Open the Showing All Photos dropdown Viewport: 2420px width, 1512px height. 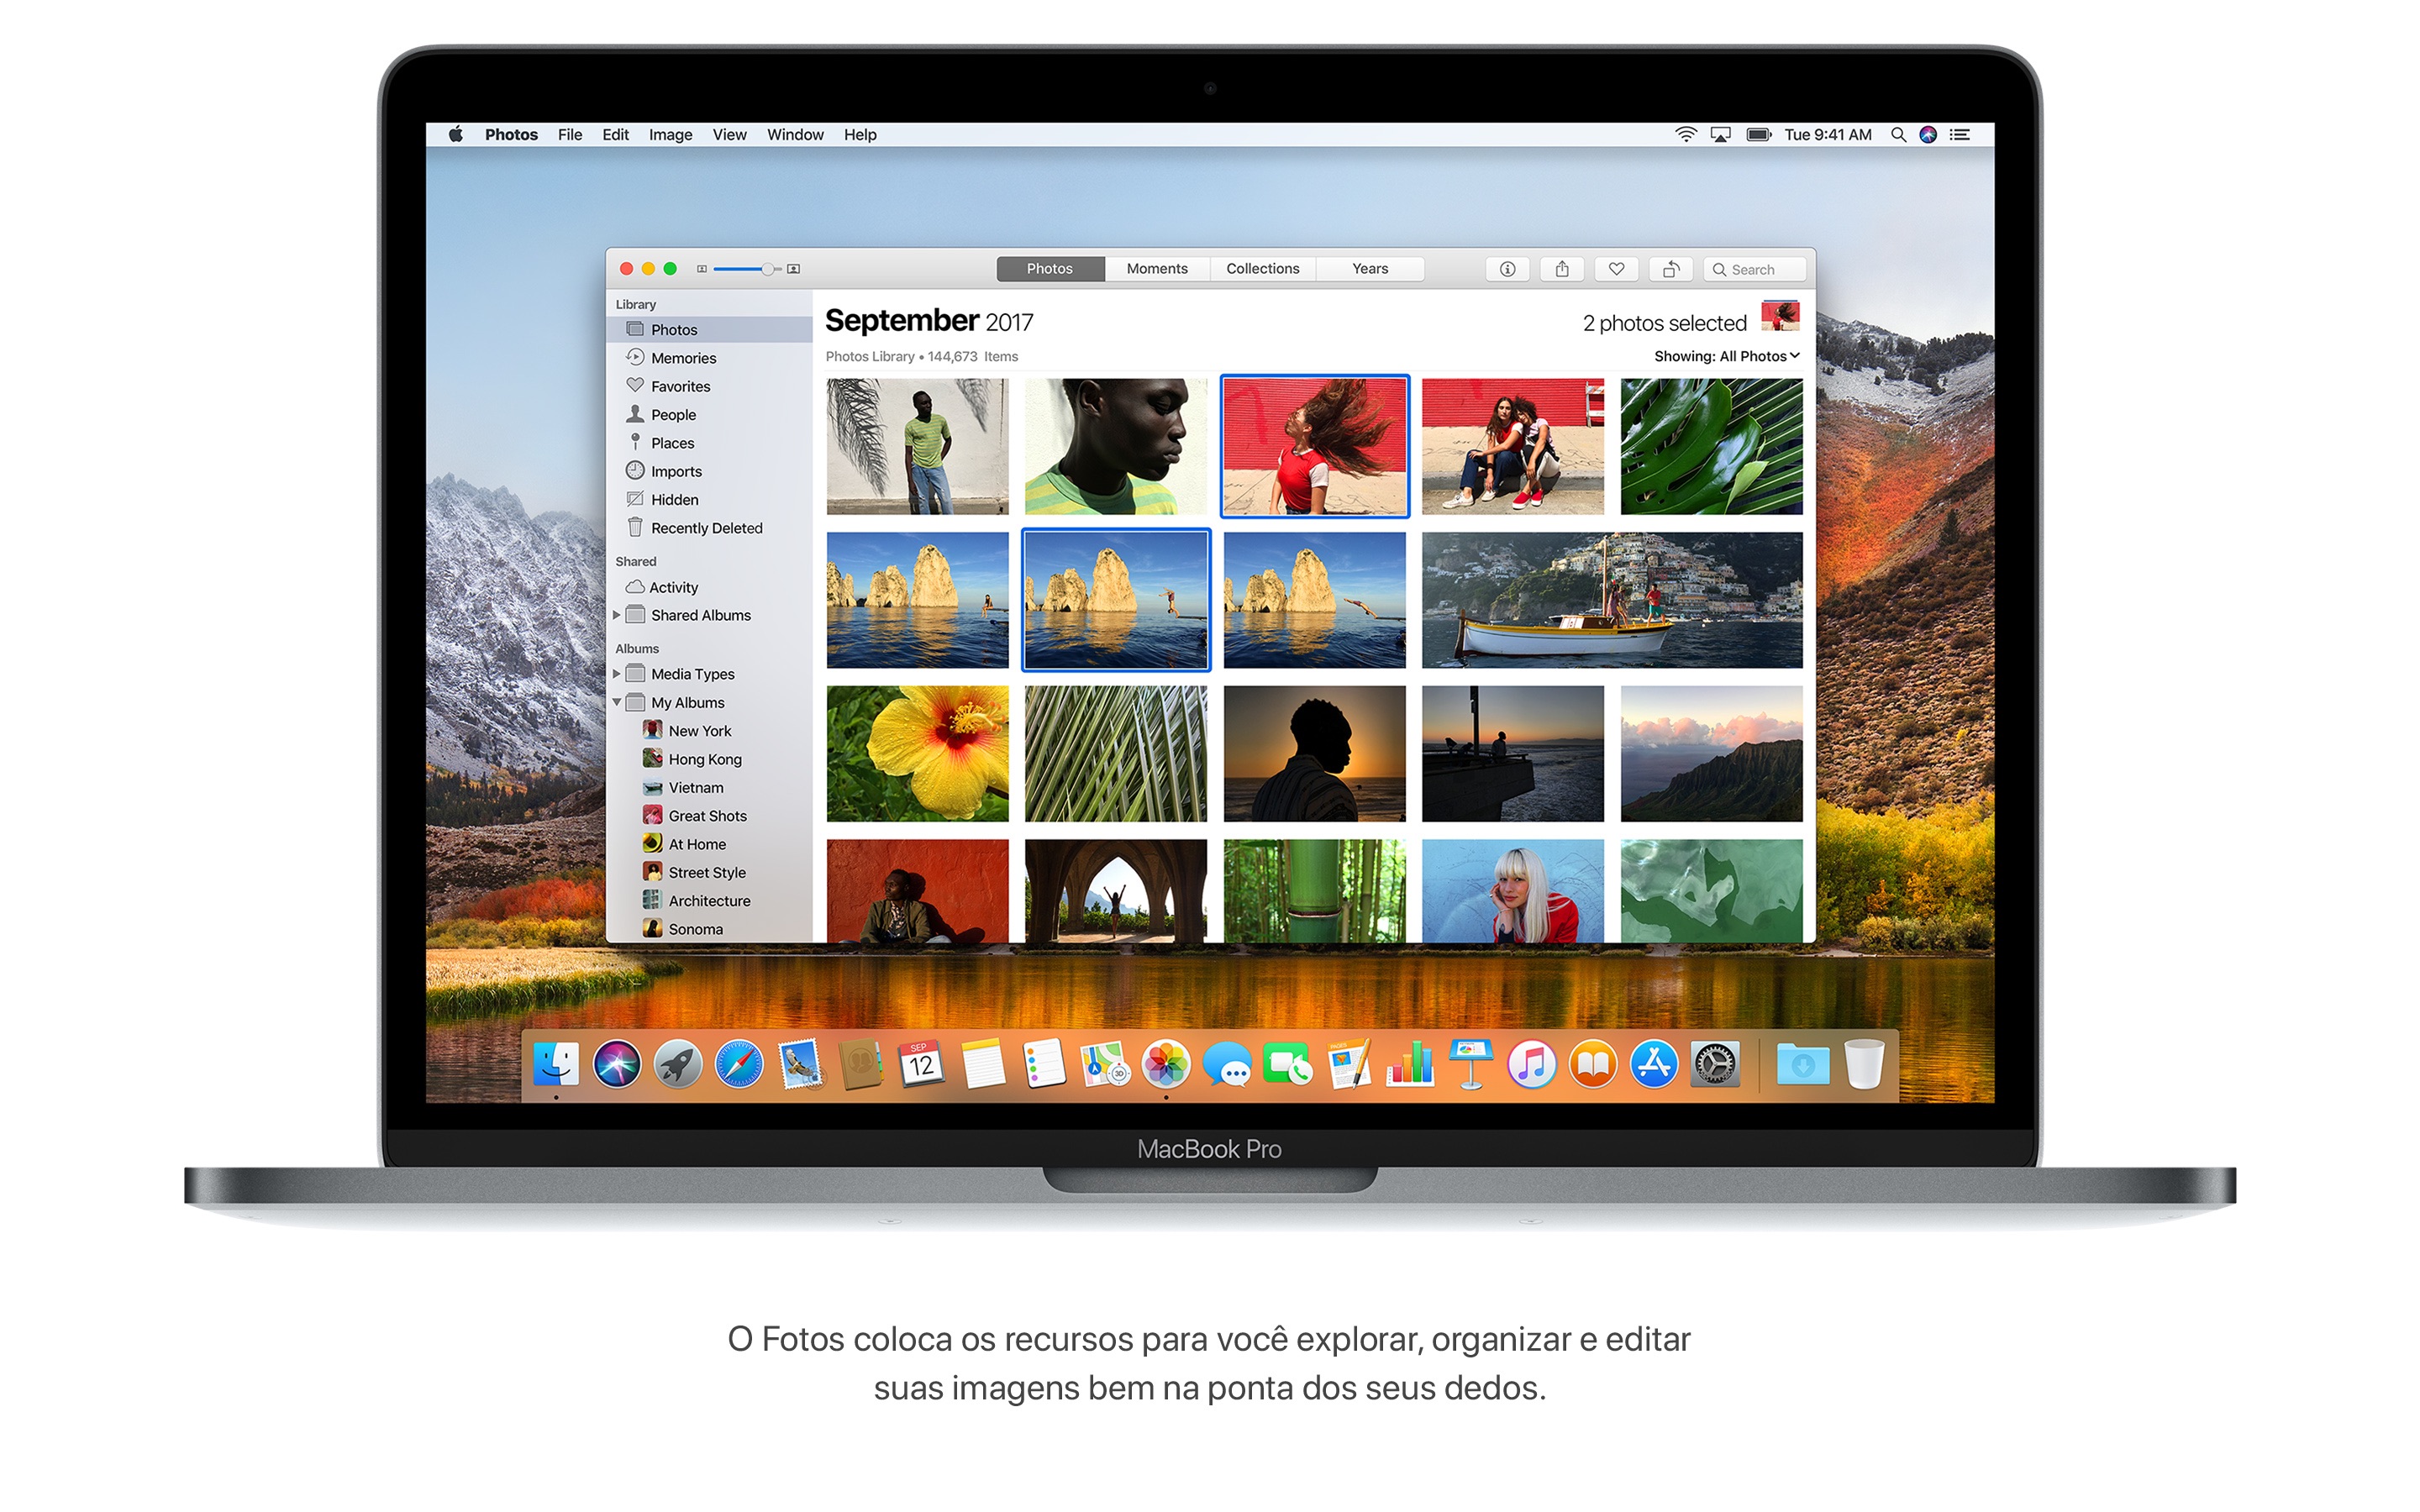[x=1719, y=355]
